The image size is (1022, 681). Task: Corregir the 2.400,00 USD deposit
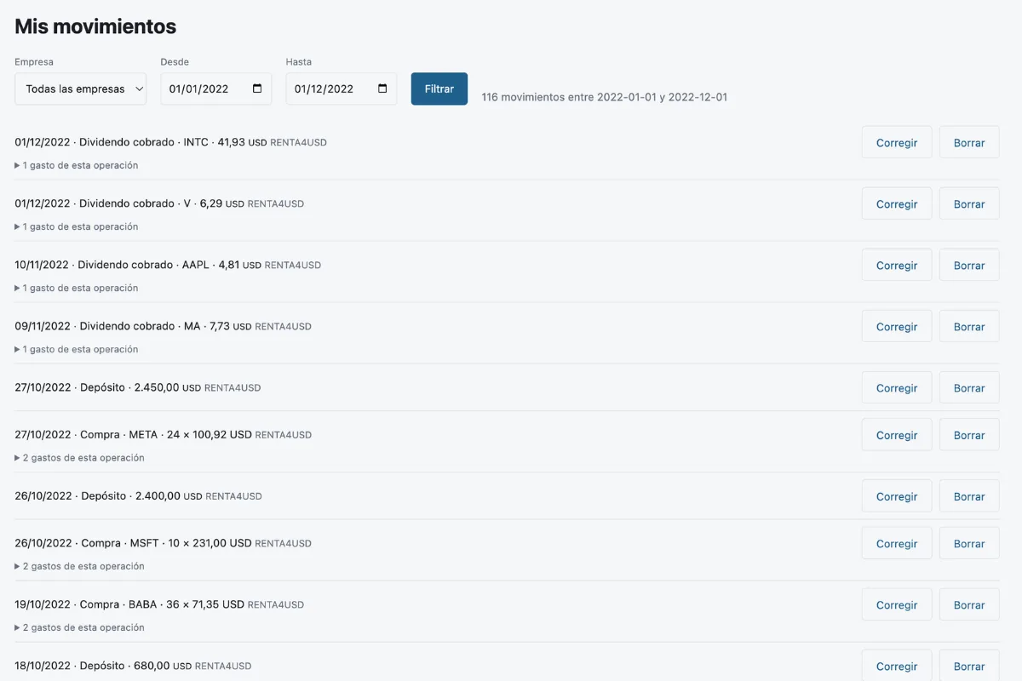[x=897, y=496]
